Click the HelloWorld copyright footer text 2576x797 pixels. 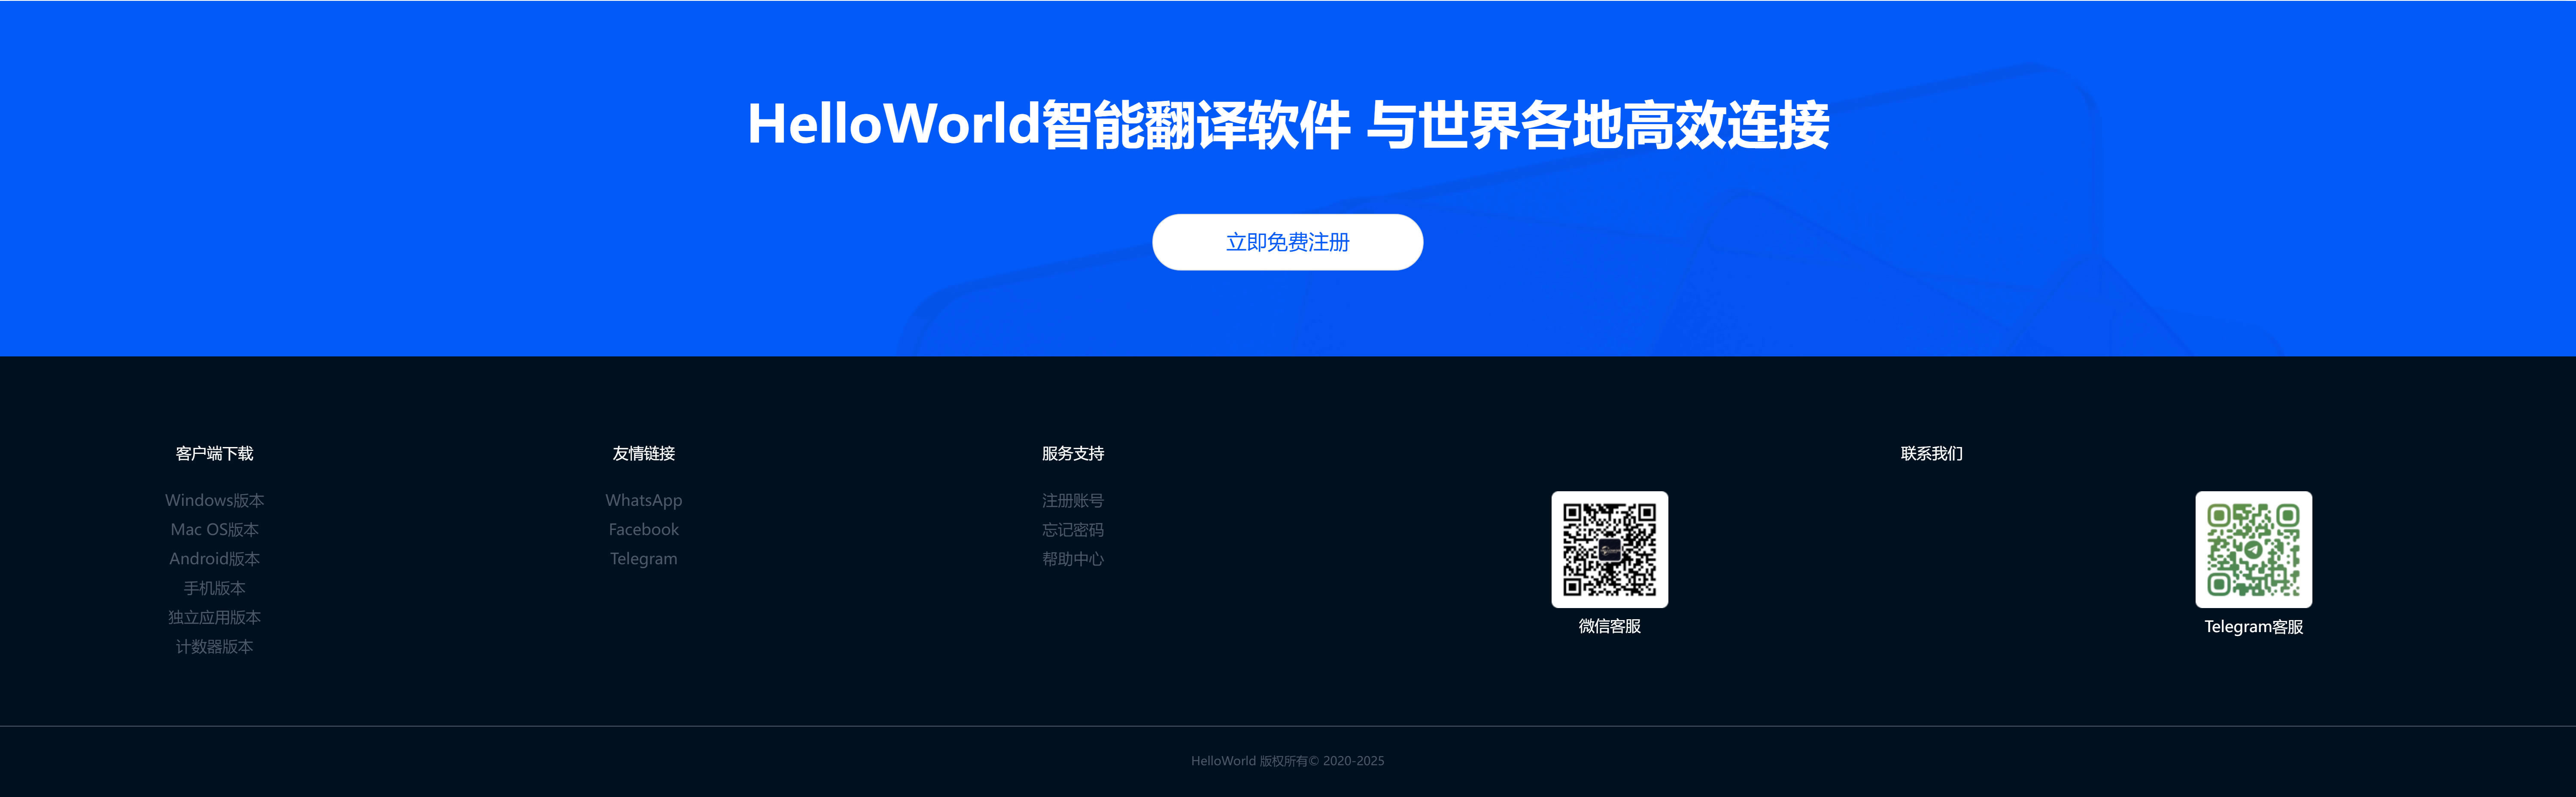pyautogui.click(x=1287, y=761)
